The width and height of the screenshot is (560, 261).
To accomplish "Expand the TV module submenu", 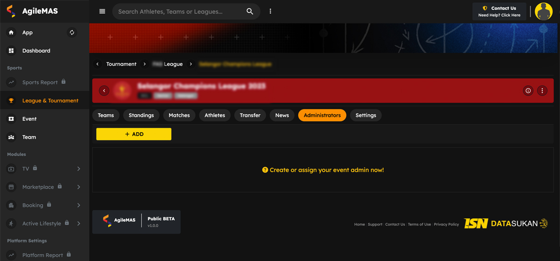I will pyautogui.click(x=78, y=169).
